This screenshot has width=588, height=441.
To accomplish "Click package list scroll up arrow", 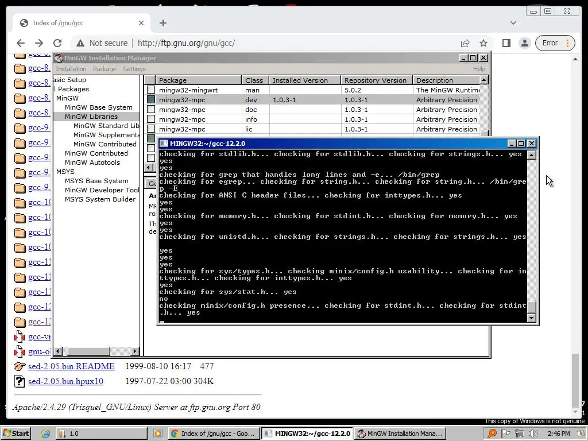I will coord(483,80).
